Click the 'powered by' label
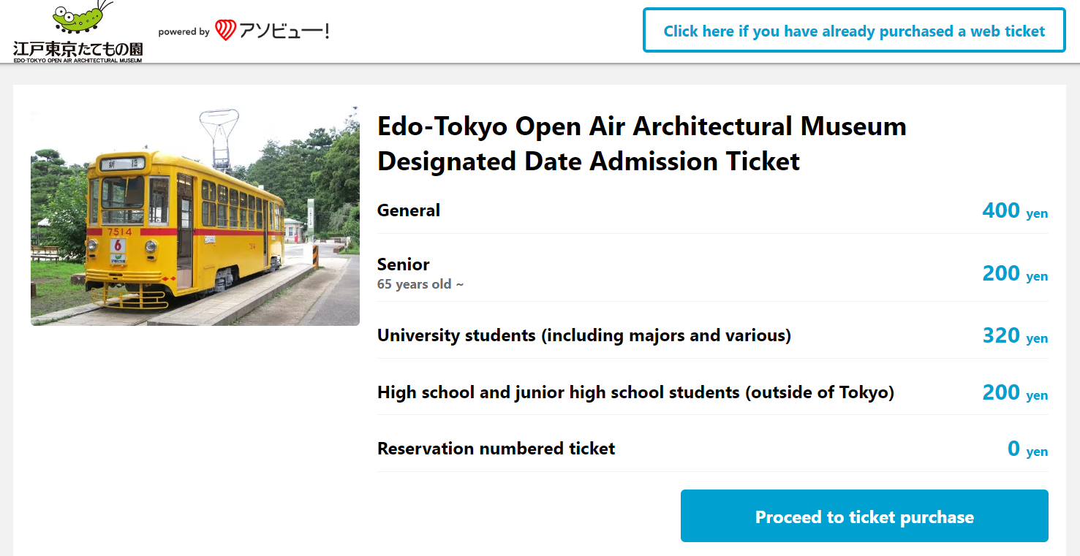 click(184, 31)
